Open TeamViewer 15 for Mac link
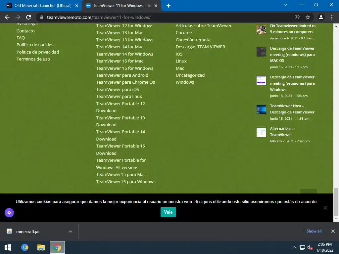The width and height of the screenshot is (339, 254). click(120, 61)
